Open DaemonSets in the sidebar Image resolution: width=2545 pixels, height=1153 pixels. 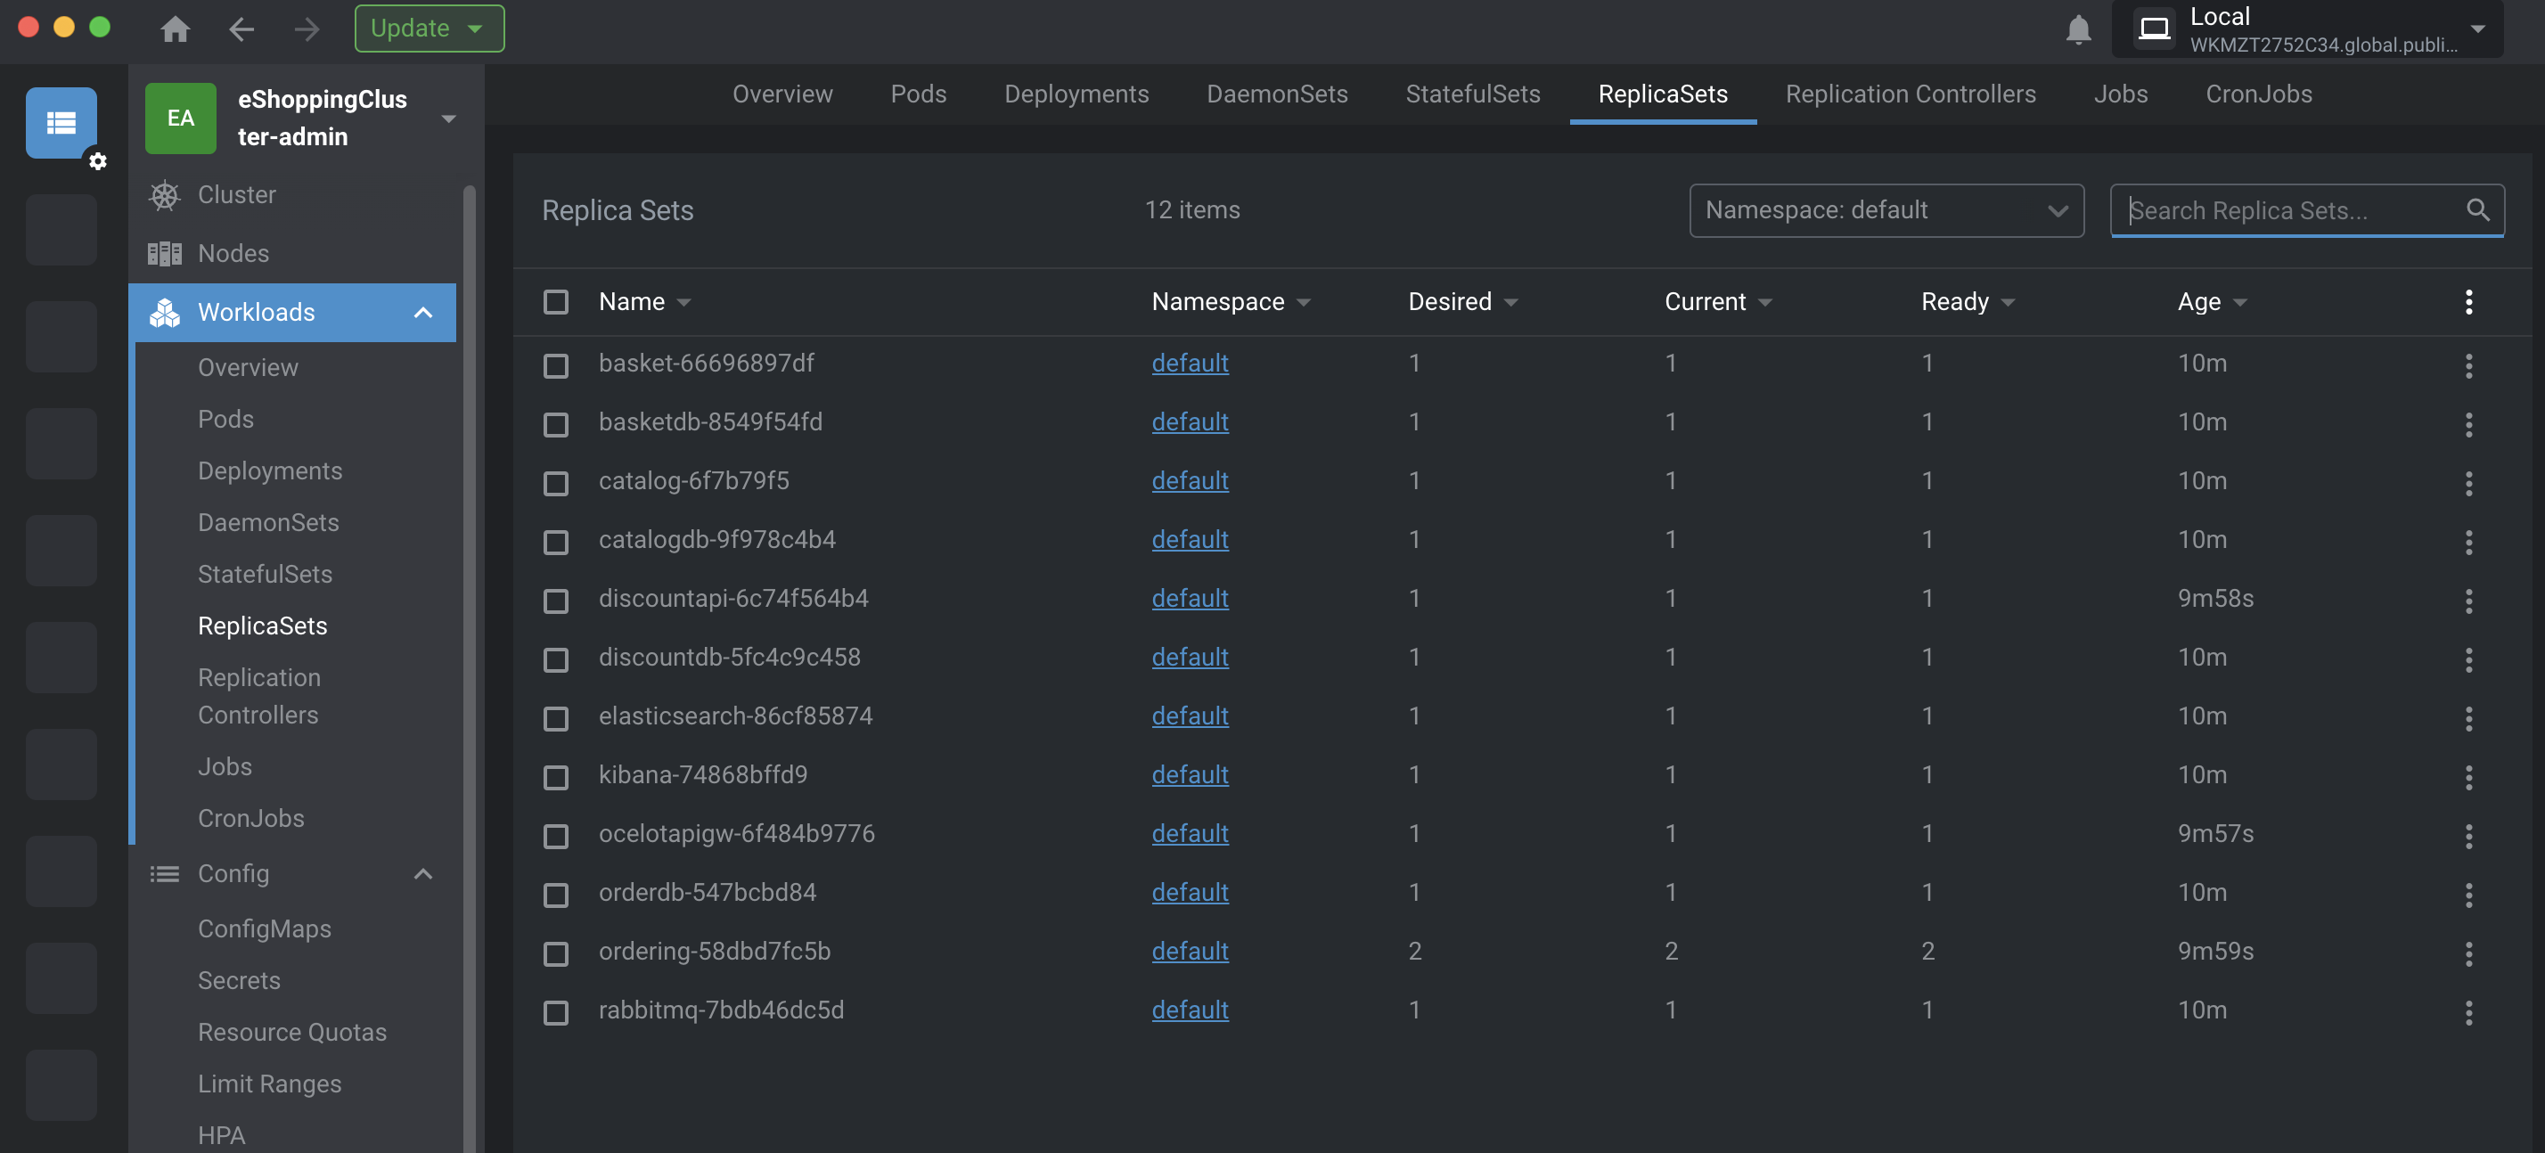pyautogui.click(x=267, y=523)
